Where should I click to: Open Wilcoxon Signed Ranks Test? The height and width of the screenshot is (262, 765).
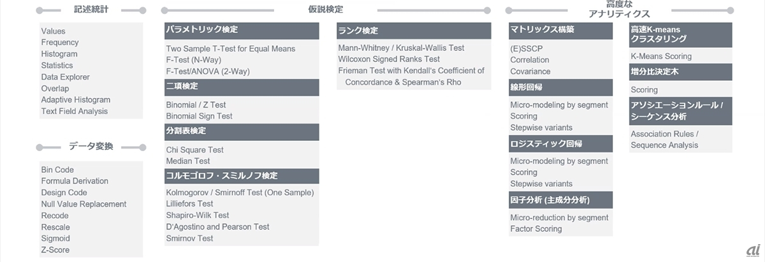pos(389,59)
